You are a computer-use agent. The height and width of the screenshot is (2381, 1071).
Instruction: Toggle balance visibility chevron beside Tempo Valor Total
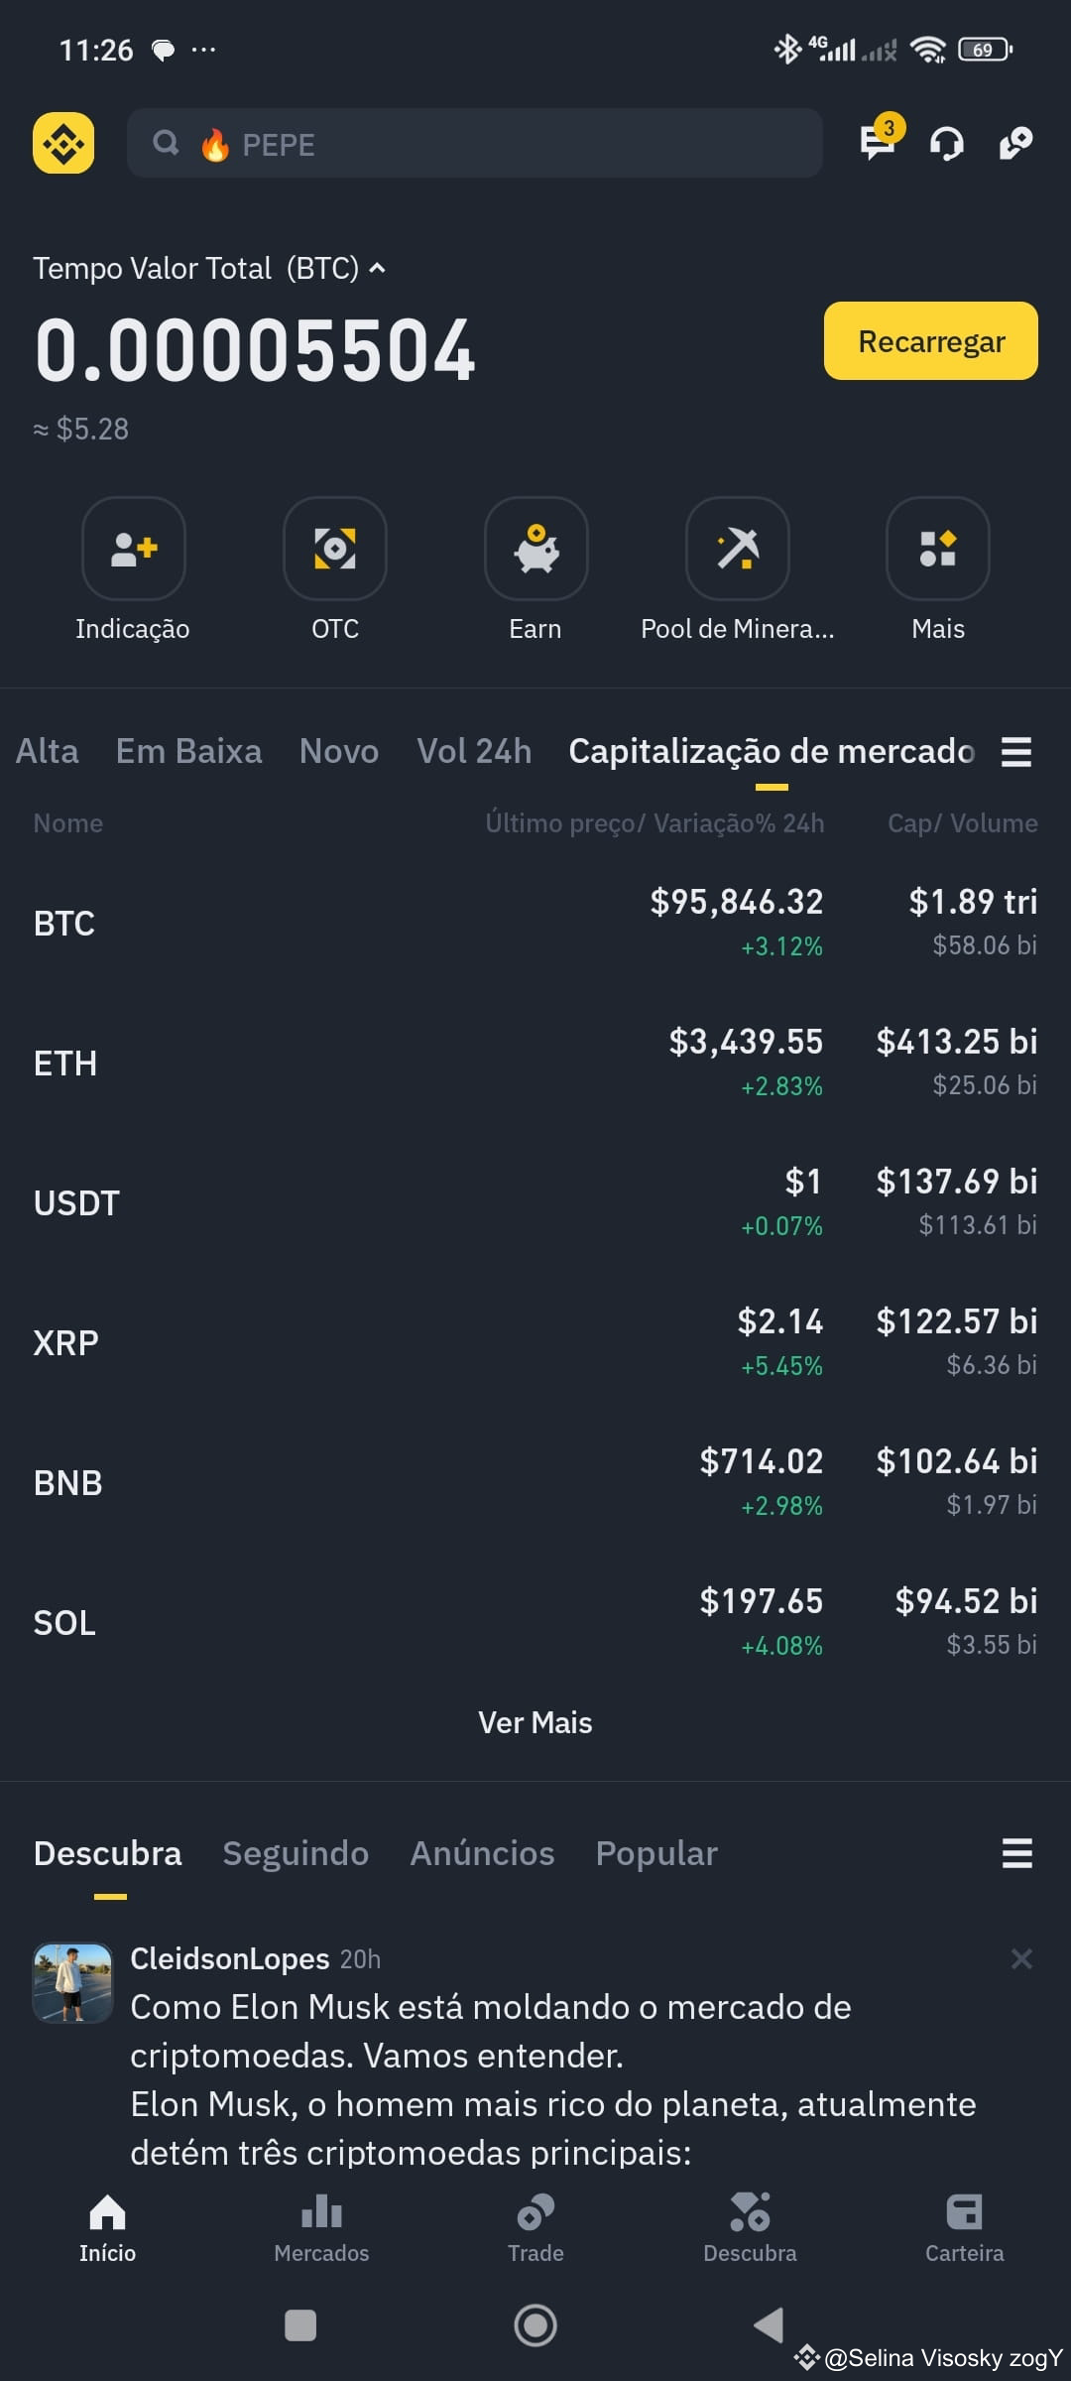[377, 268]
